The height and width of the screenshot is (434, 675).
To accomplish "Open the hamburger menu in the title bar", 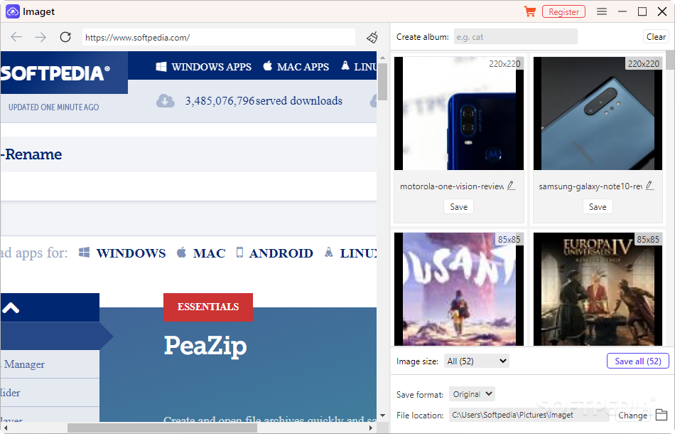I will (602, 11).
